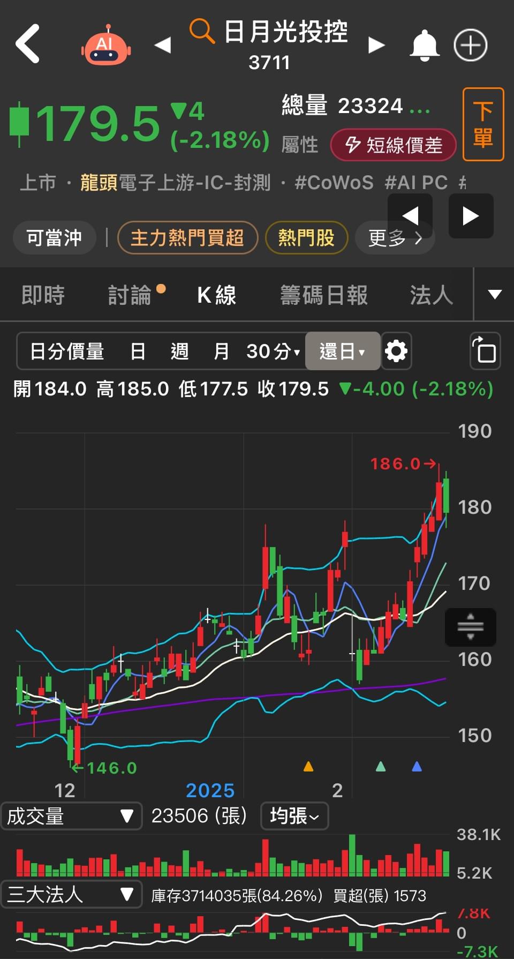Switch to the K線 tab
Viewport: 514px width, 959px height.
(217, 295)
